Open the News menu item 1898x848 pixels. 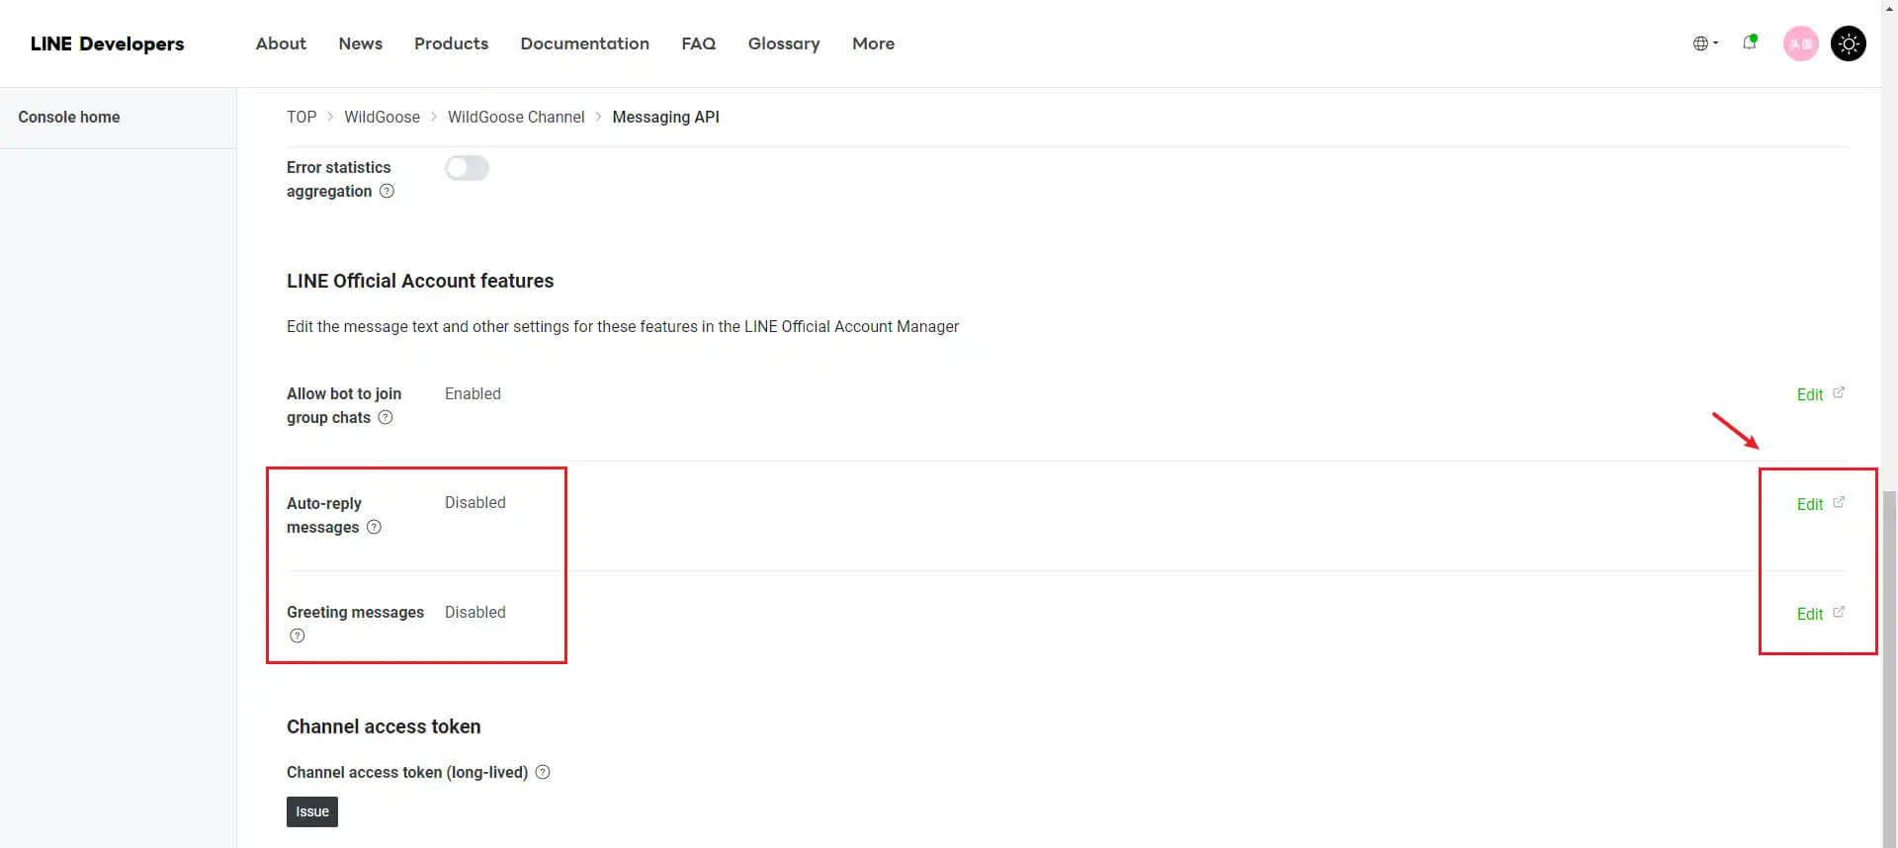click(360, 43)
